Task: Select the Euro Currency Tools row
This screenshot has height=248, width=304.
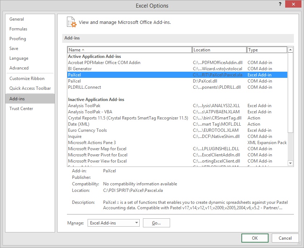Action: (177, 130)
